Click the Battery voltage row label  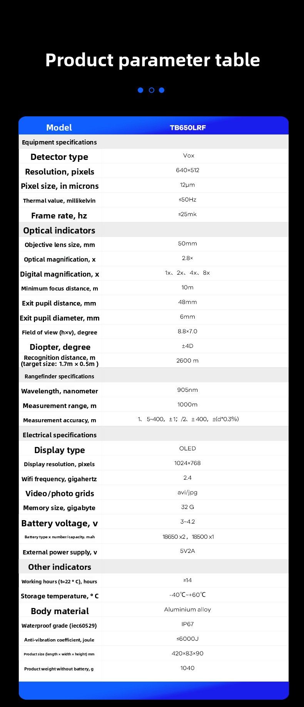click(x=60, y=523)
